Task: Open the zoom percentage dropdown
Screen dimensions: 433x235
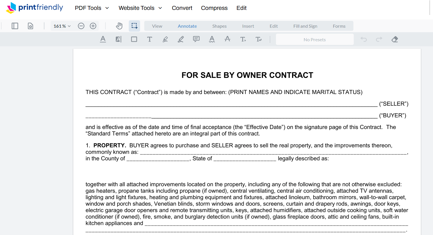Action: click(61, 26)
